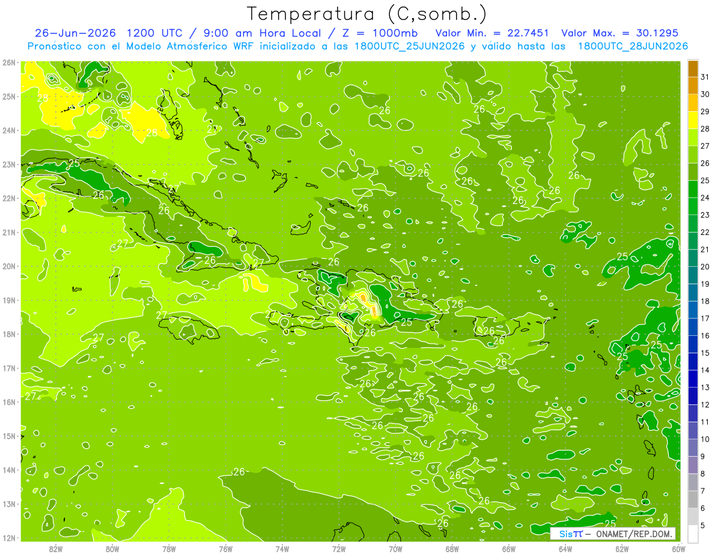Click the date '26-Jun-2026' in header
The image size is (721, 557).
[75, 33]
